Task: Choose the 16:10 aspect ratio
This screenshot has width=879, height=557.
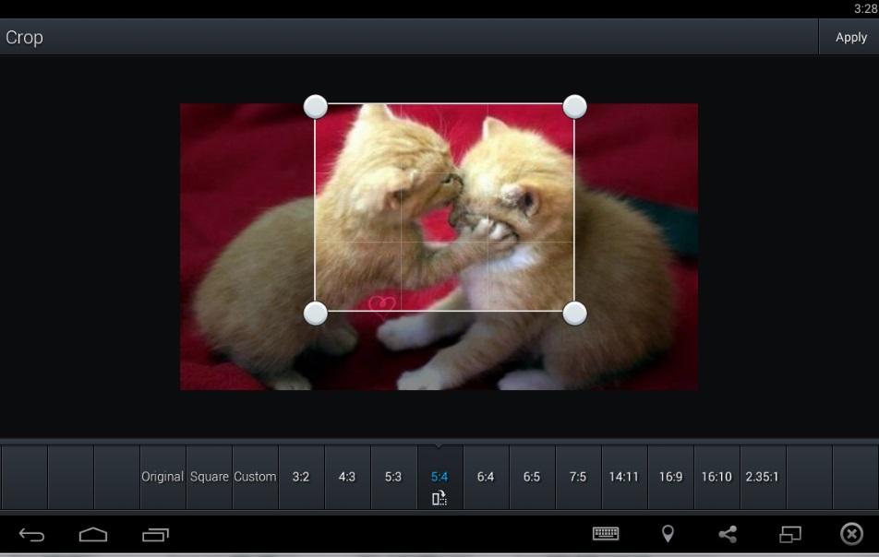Action: pyautogui.click(x=716, y=477)
